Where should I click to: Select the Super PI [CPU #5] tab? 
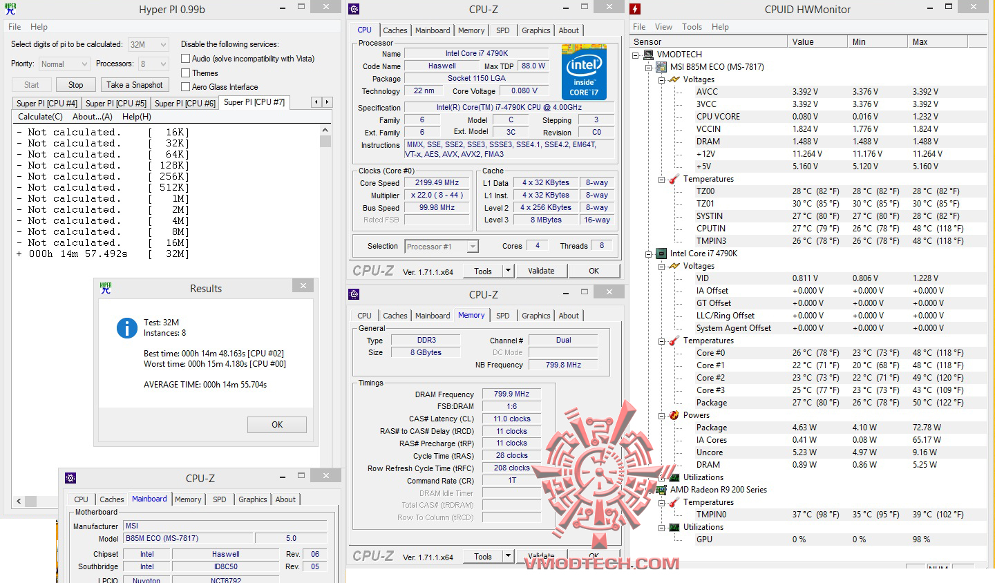point(116,103)
